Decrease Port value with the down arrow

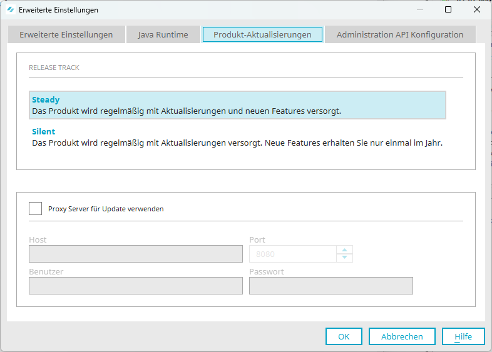pos(345,258)
